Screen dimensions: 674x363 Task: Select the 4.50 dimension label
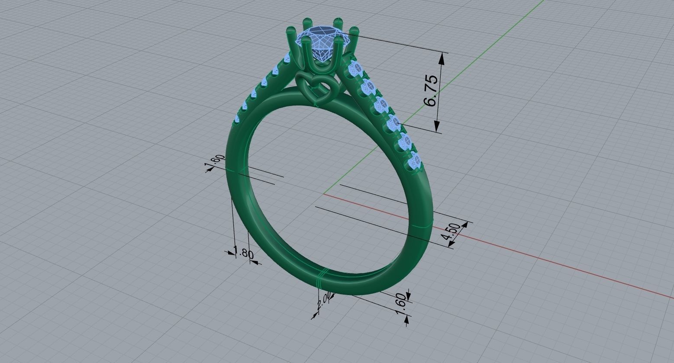point(450,233)
